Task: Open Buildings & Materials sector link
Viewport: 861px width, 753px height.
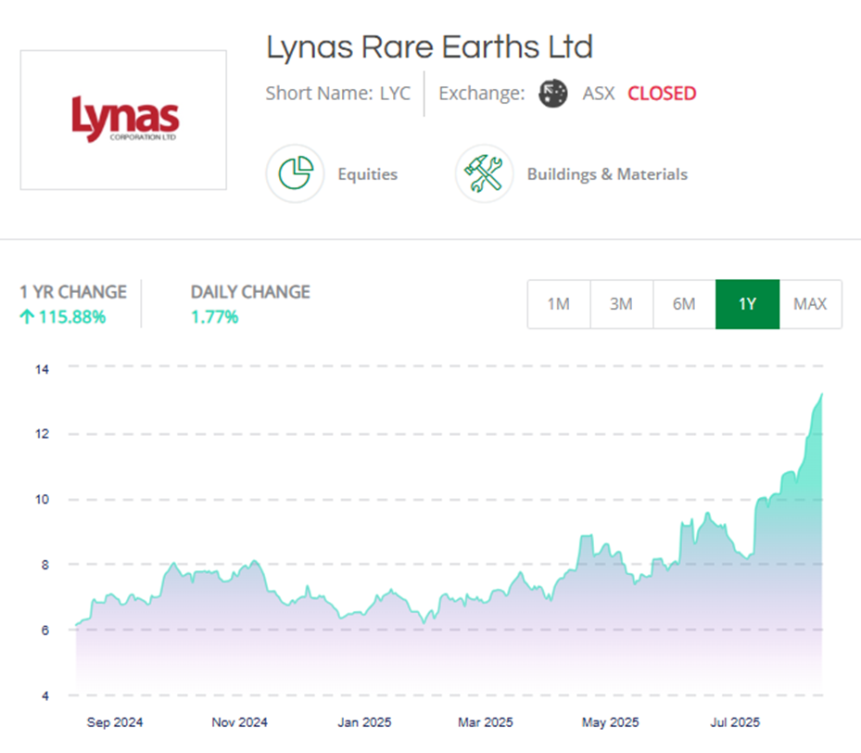Action: (607, 174)
